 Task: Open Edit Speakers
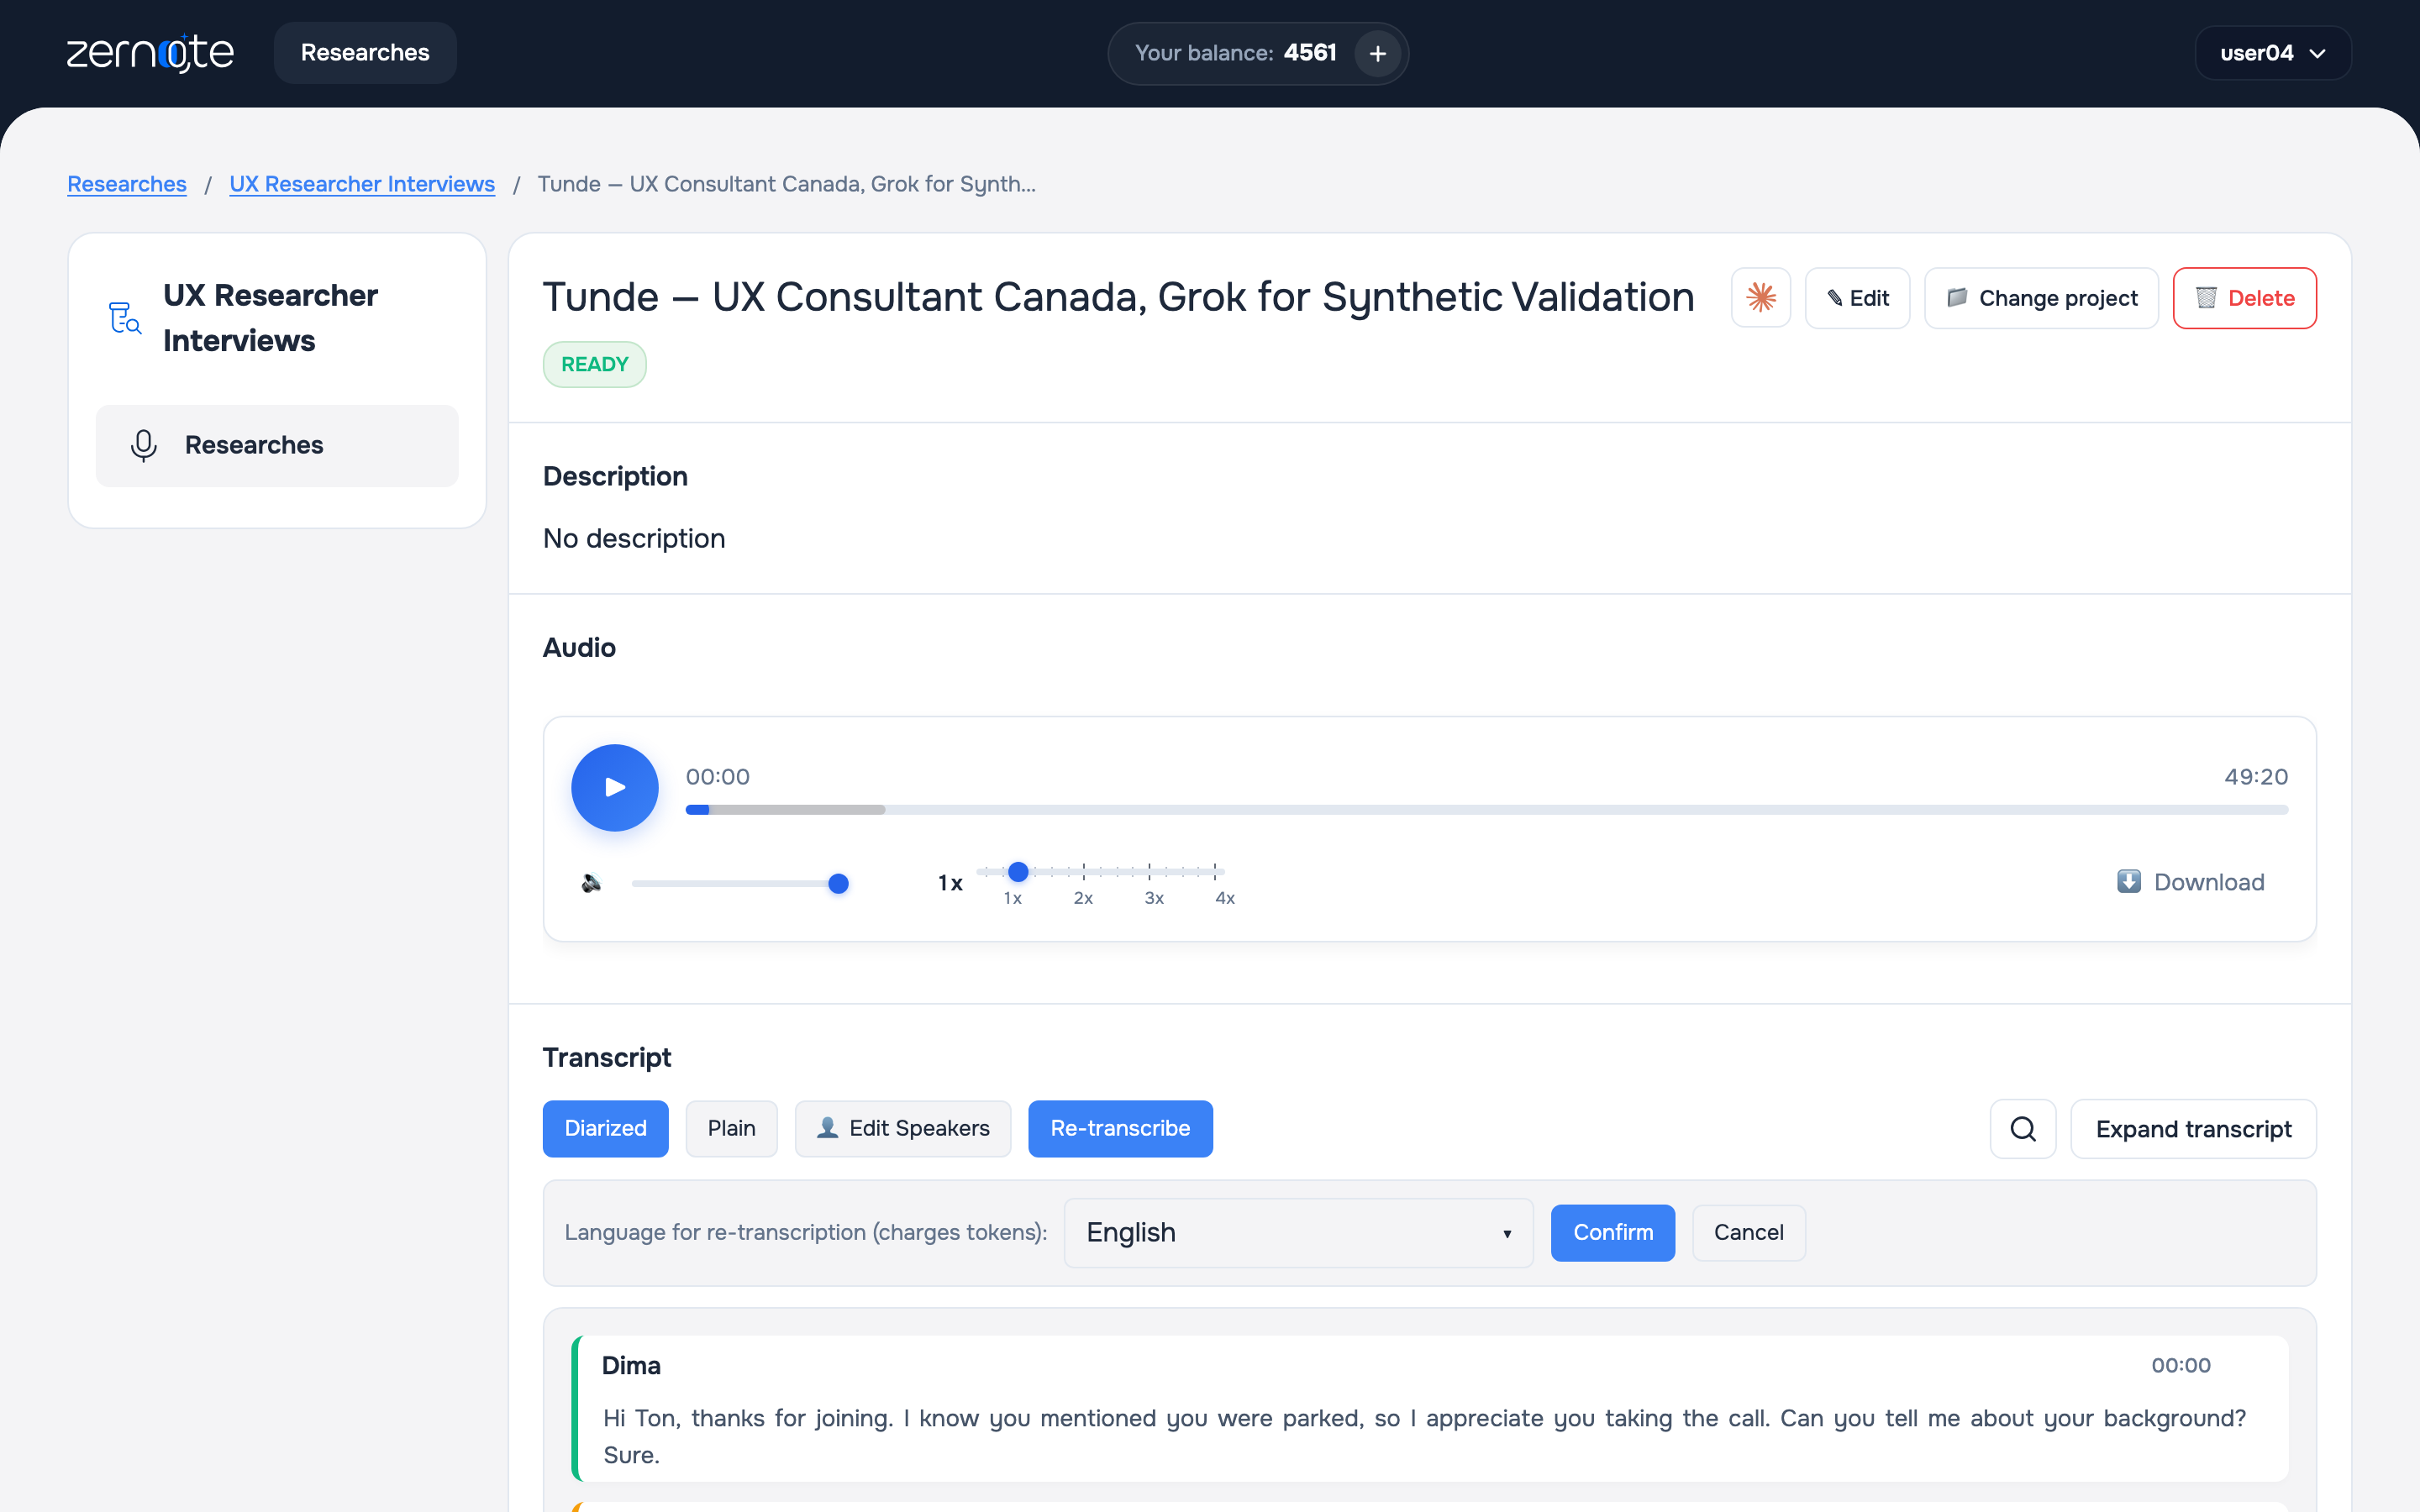pos(903,1129)
